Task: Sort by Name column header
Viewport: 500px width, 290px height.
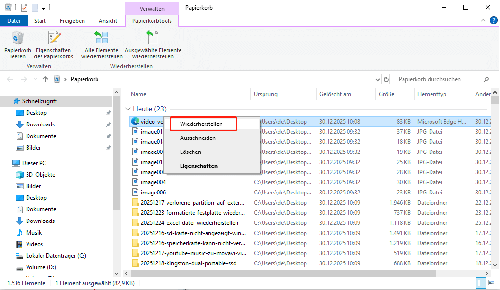Action: point(139,94)
